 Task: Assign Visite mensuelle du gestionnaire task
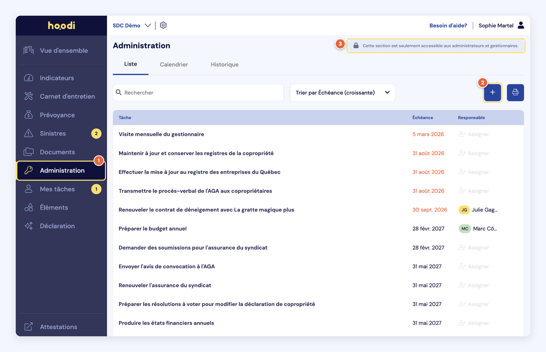(x=474, y=134)
